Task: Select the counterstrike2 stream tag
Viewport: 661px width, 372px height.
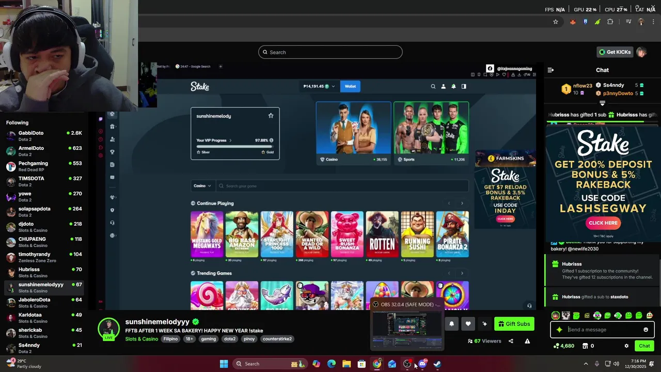Action: pos(277,339)
